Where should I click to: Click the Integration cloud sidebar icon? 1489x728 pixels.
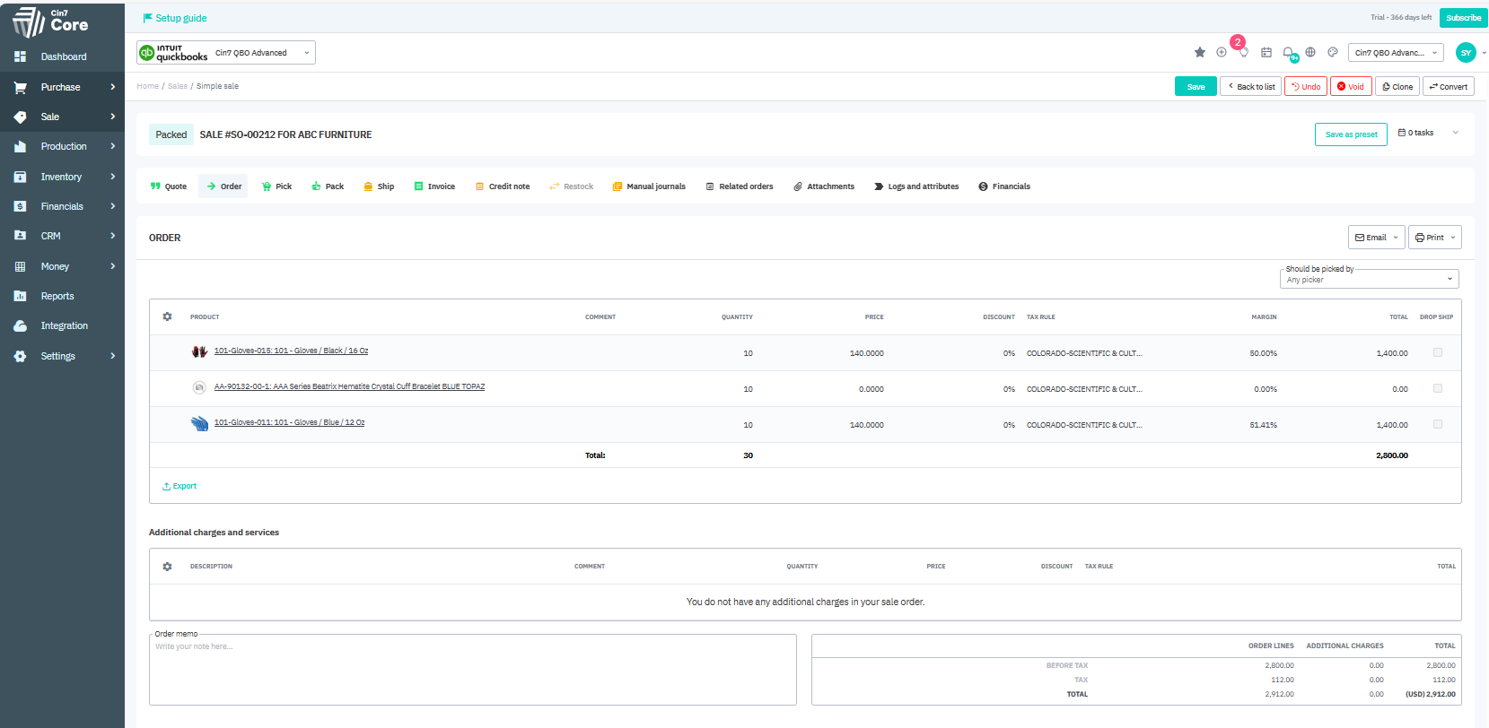[20, 325]
